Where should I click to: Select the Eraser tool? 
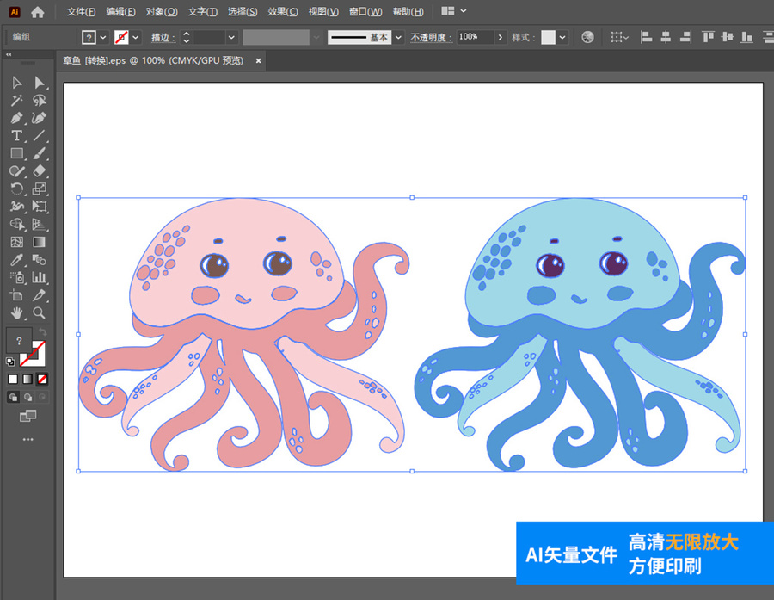[39, 171]
